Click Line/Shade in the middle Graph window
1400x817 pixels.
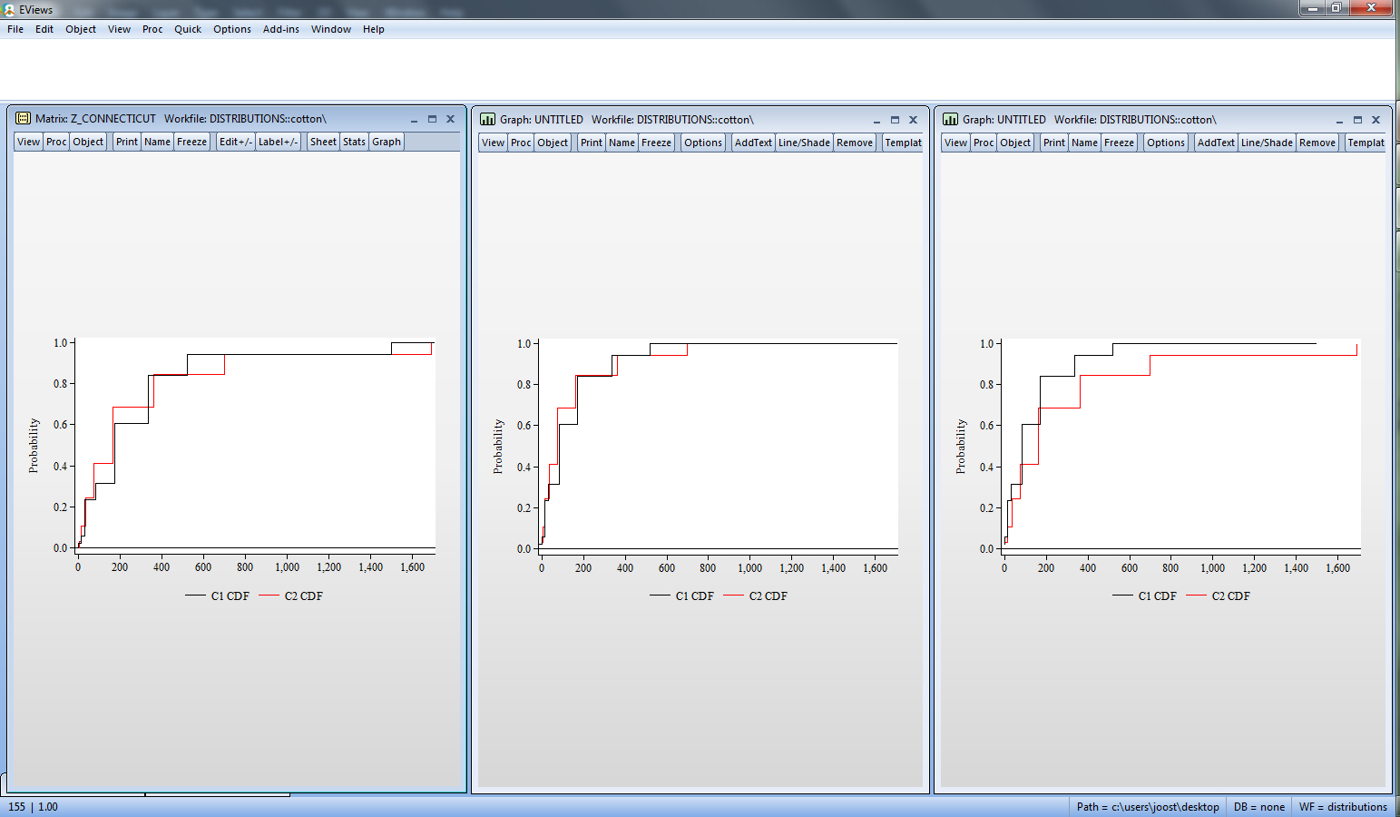[804, 143]
